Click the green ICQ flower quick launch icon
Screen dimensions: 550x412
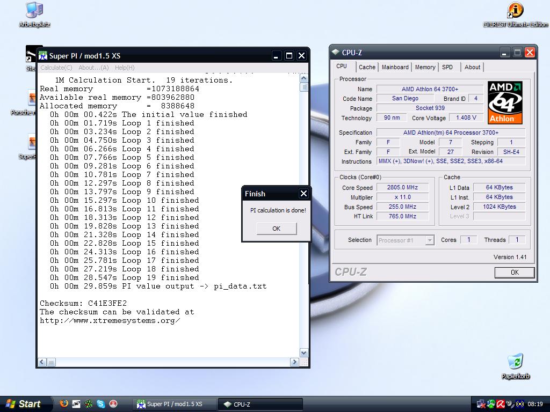pyautogui.click(x=89, y=403)
